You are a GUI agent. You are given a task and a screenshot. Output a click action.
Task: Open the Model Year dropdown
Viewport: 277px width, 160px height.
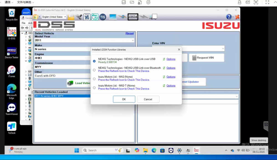pyautogui.click(x=133, y=40)
